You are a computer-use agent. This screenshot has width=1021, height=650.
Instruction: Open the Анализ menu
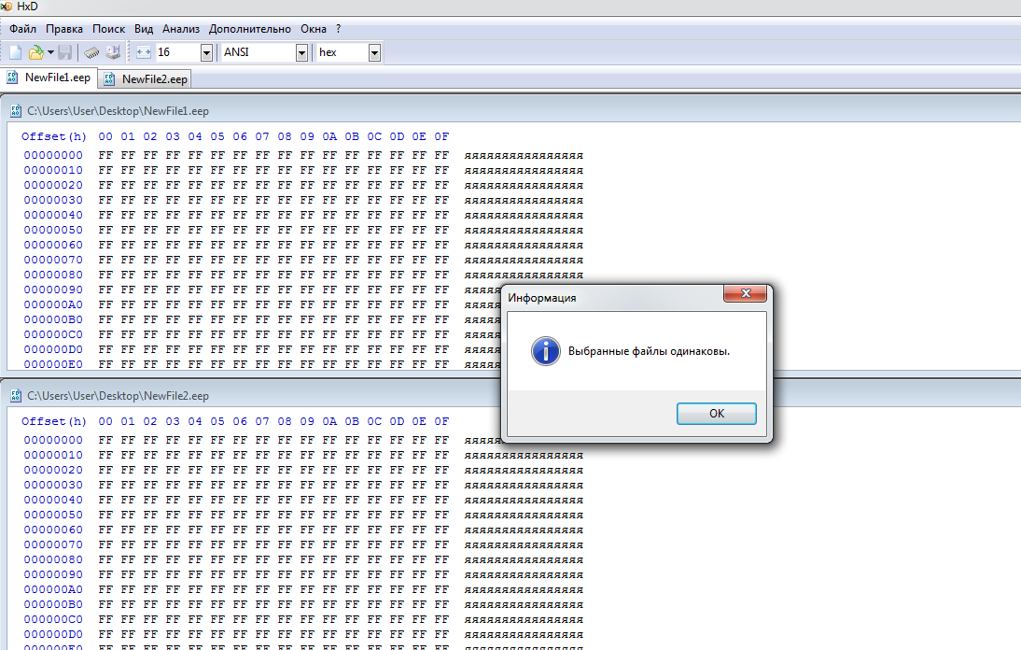coord(181,29)
